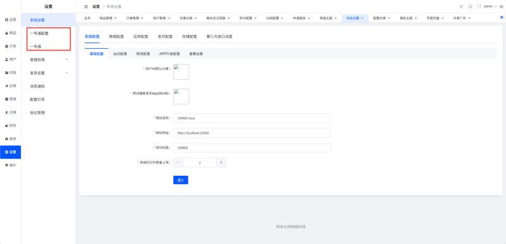Open 商品 section in sidebar

point(11,33)
